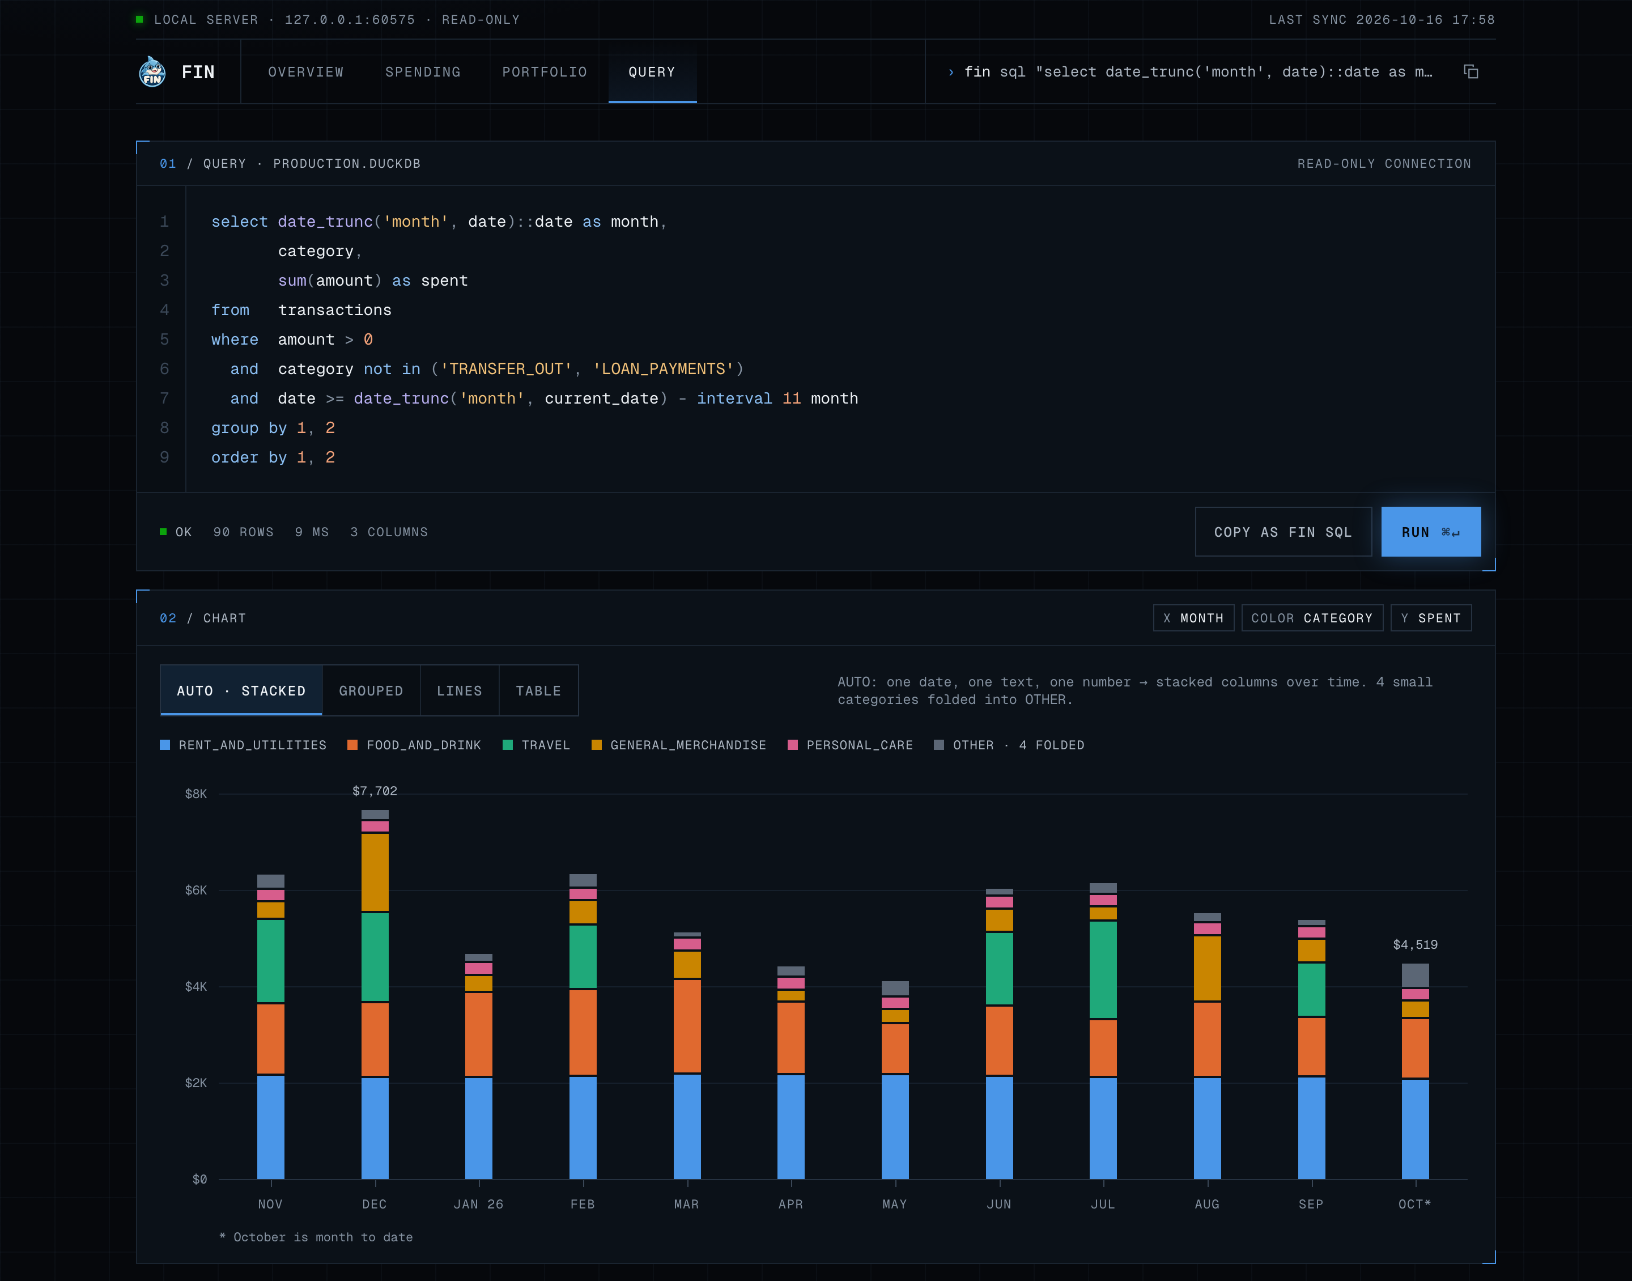Click the green OK status indicator

163,532
